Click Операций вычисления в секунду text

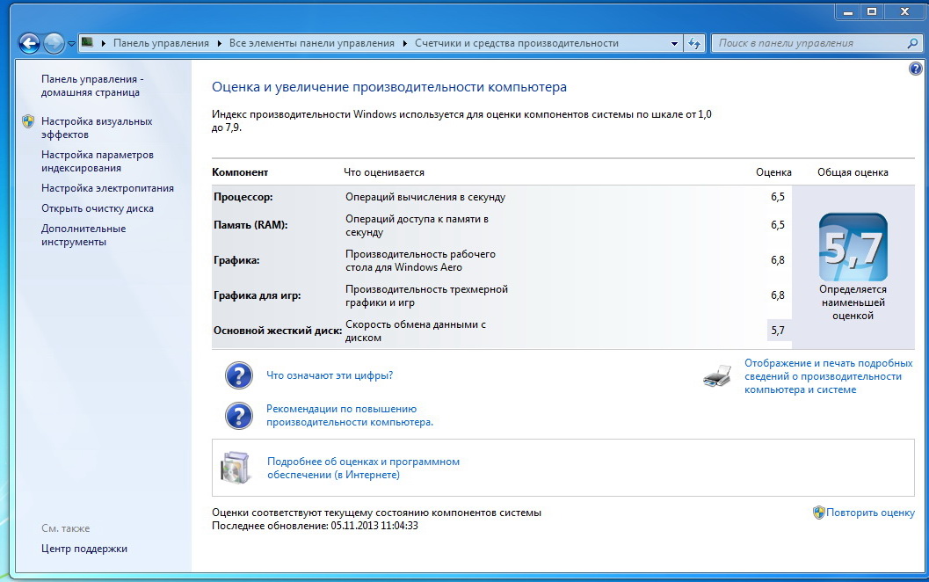click(425, 197)
